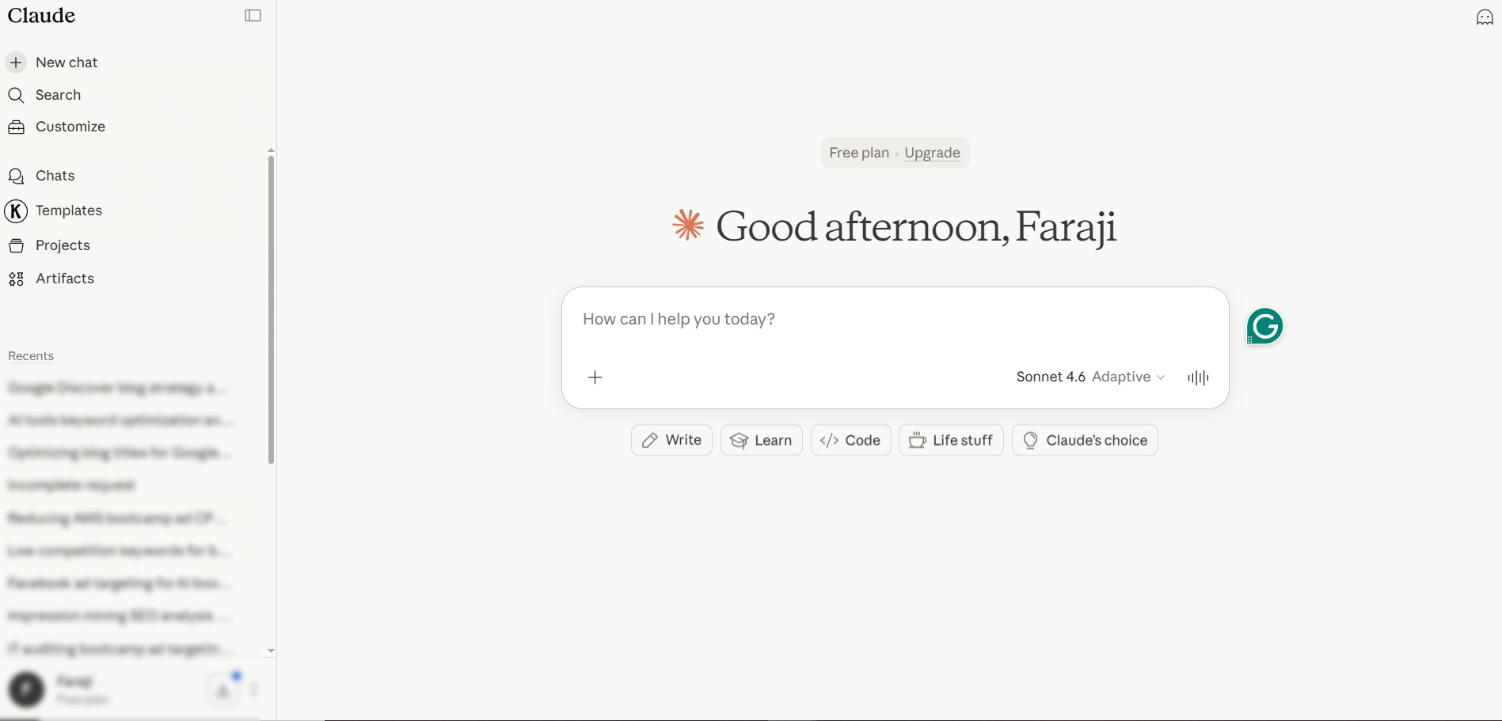This screenshot has height=721, width=1502.
Task: Click the sidebar scrollbar down arrow
Action: pos(271,651)
